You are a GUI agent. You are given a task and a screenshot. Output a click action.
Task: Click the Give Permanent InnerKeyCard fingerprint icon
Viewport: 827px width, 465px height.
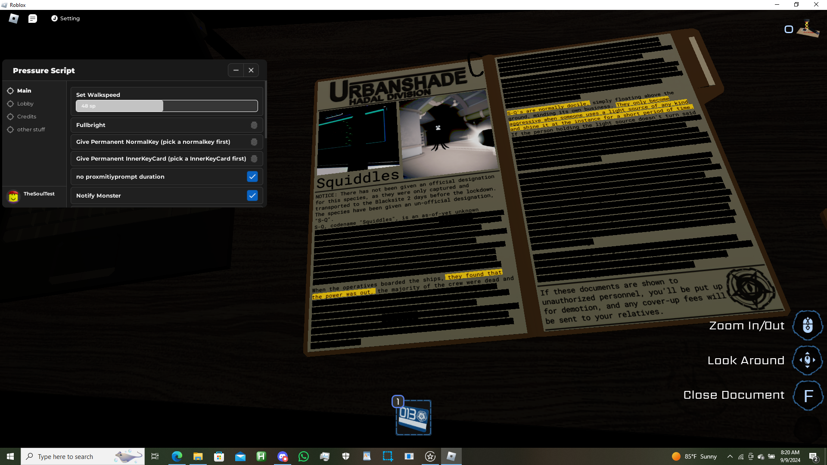[254, 159]
